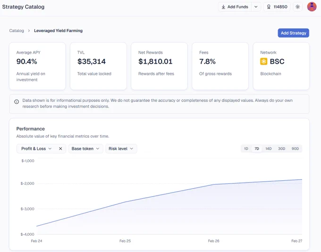Click the Performance section heading
321x252 pixels.
click(x=31, y=129)
